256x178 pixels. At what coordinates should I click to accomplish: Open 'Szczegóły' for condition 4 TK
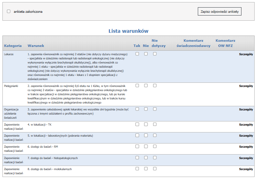tap(246, 125)
